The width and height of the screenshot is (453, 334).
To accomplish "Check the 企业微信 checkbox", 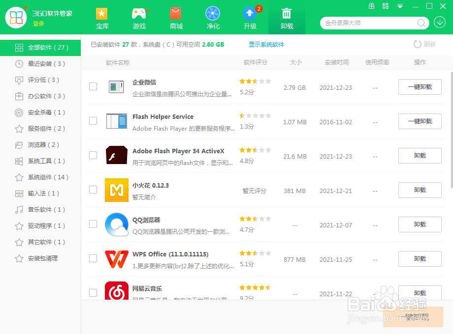I will point(93,86).
